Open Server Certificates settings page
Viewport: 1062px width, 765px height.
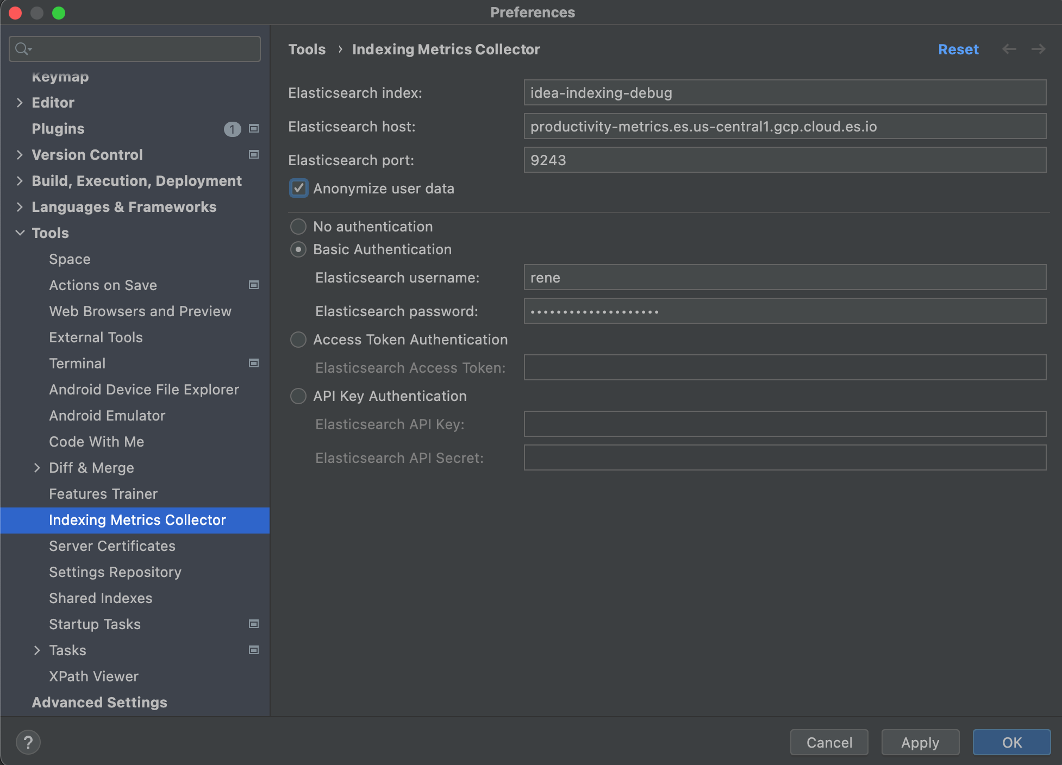tap(112, 546)
